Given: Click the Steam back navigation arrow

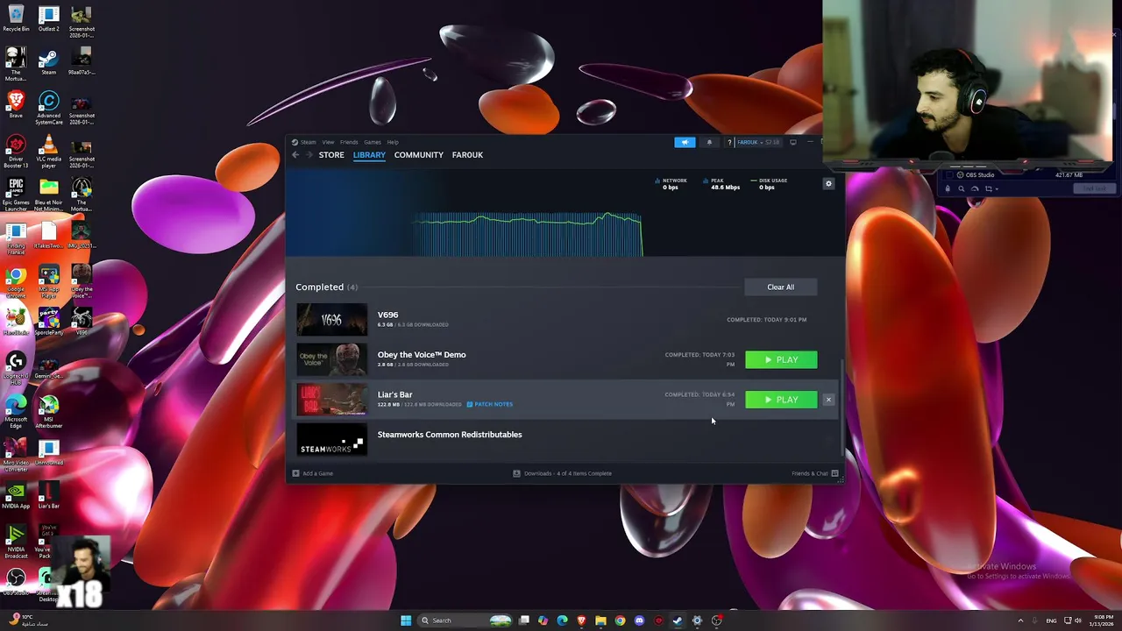Looking at the screenshot, I should (295, 155).
